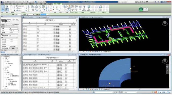
Task: Click the ViewCube in the upper 3D view
Action: coord(165,23)
